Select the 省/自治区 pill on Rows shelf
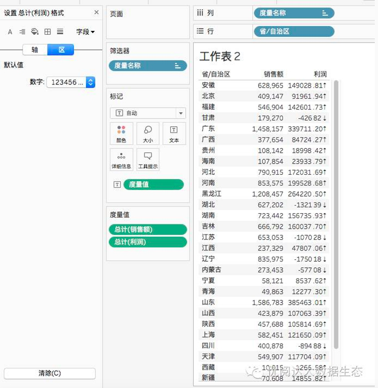Screen dimensions: 378x388 click(293, 32)
